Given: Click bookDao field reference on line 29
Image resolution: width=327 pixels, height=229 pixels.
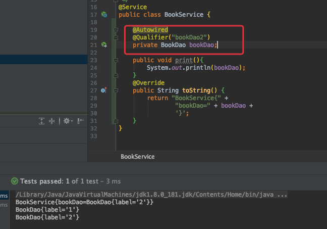Looking at the screenshot, I should tap(233, 106).
